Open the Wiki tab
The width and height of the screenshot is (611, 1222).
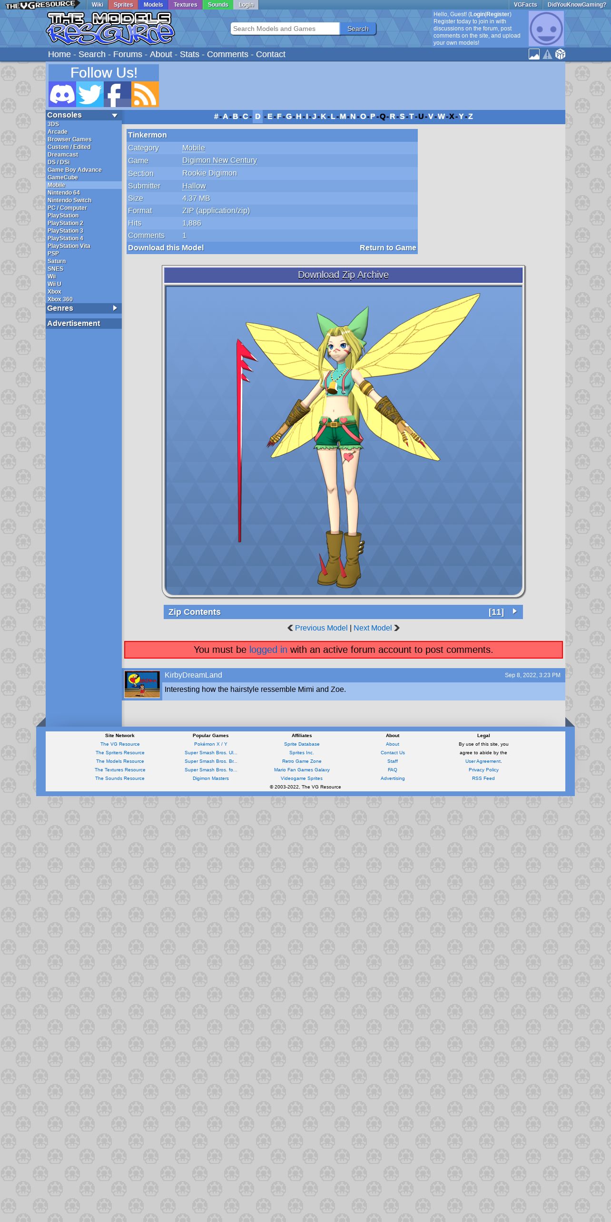click(x=98, y=5)
